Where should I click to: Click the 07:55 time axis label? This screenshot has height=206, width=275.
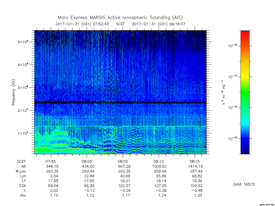tap(51, 161)
